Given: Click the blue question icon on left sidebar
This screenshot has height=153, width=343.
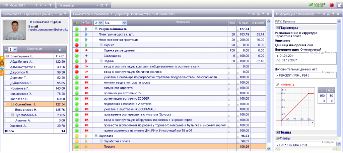Looking at the screenshot, I should coord(2,68).
